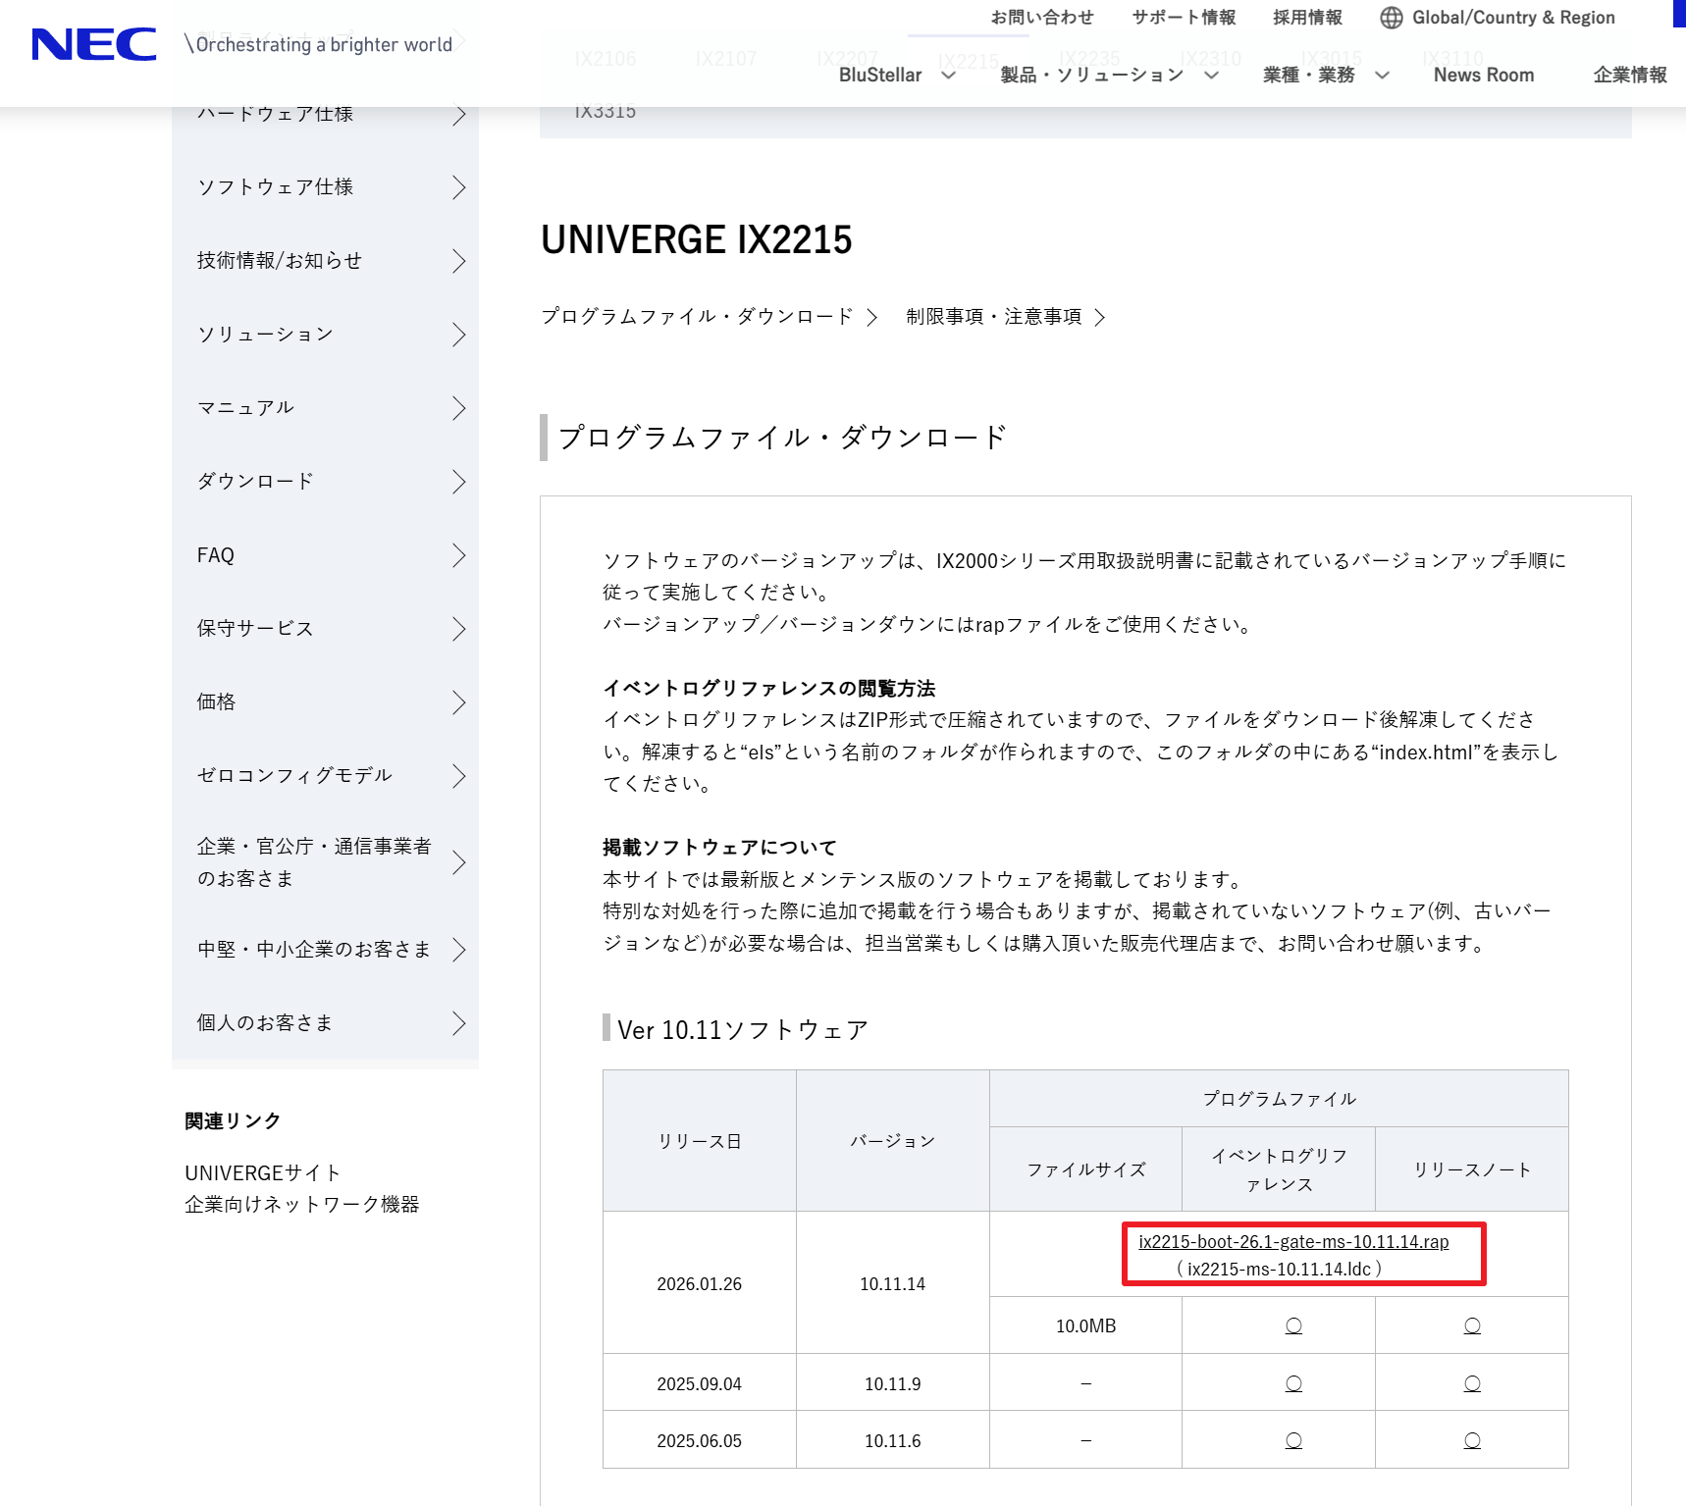The image size is (1686, 1506).
Task: Click the サポート情報 header link
Action: (1184, 18)
